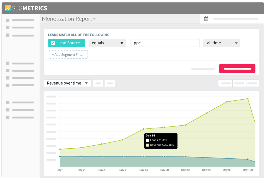Click the second small icon beside Revenue over time
Screen dimensions: 266x180
coord(110,83)
